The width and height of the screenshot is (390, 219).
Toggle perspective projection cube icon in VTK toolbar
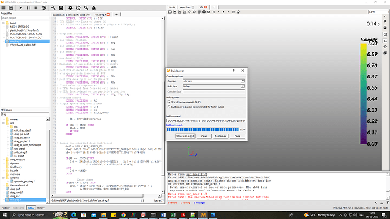[199, 12]
